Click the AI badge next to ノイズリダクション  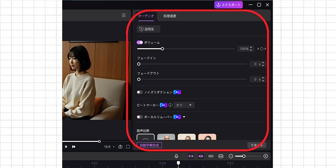(177, 92)
